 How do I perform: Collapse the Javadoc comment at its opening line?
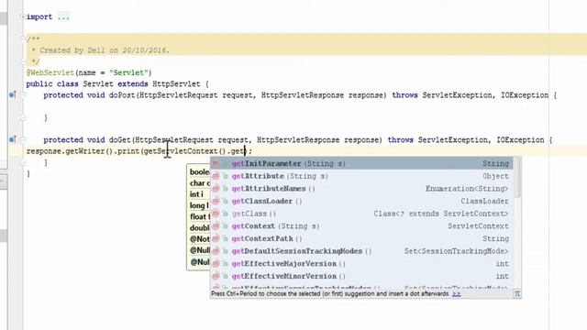23,38
